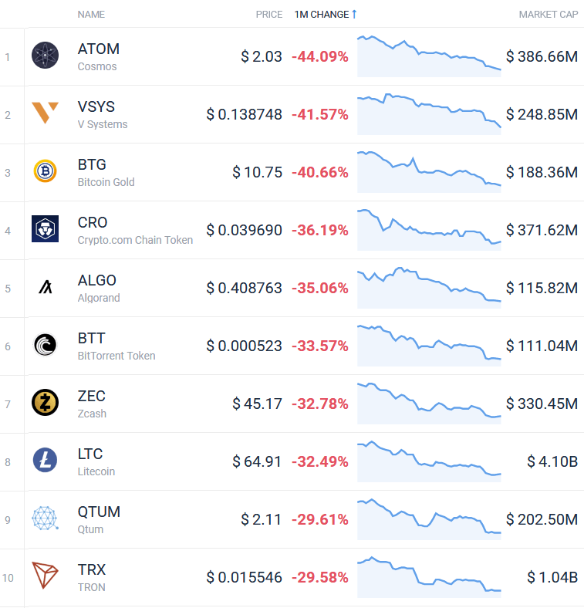View the TRX one-month sparkline chart

pos(429,577)
